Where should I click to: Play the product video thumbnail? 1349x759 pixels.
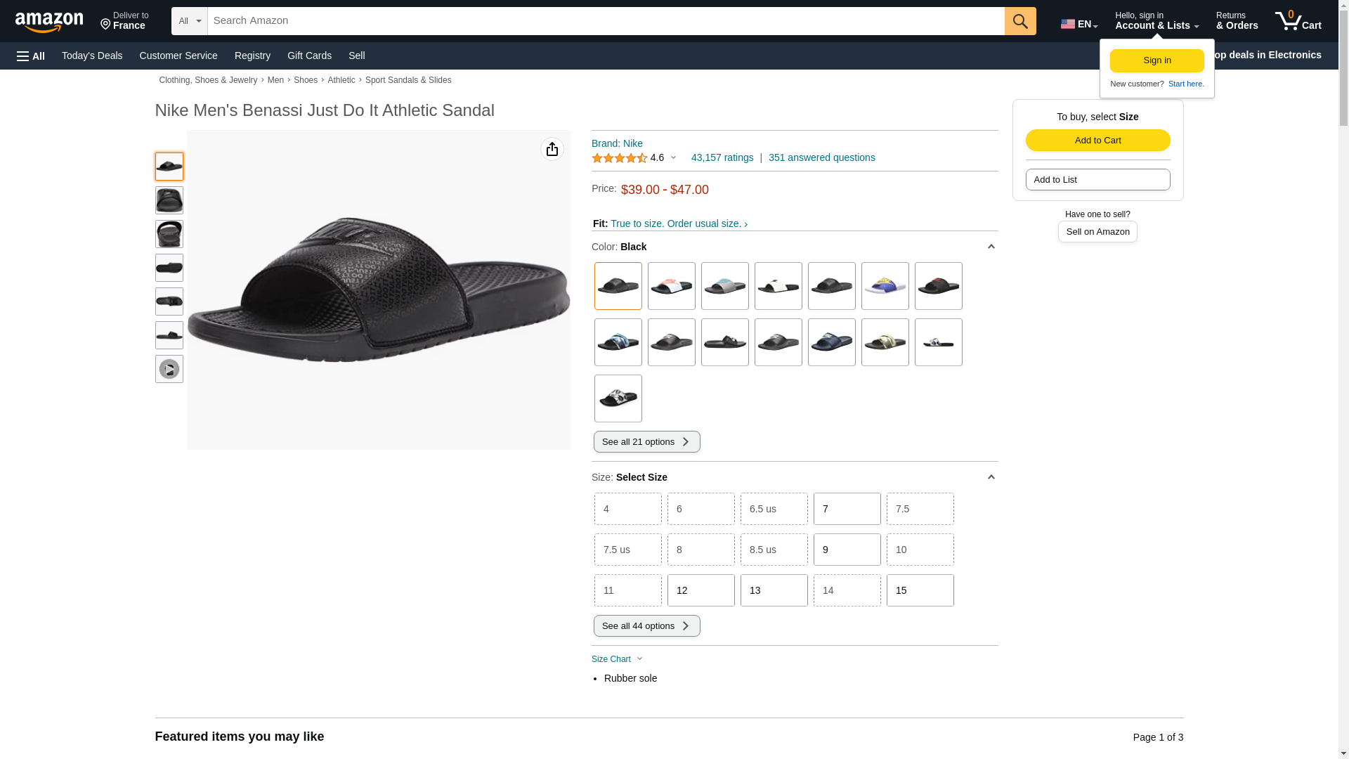coord(169,369)
